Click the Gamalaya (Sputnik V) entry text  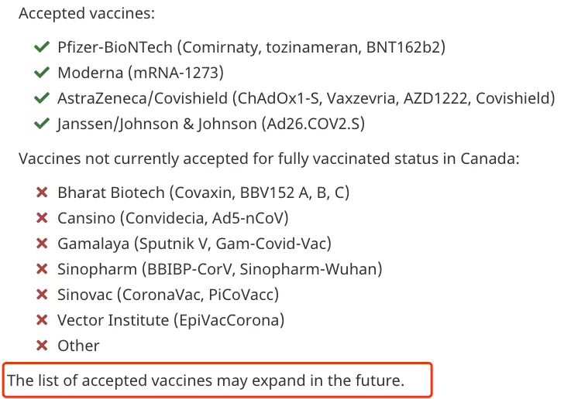click(x=194, y=244)
